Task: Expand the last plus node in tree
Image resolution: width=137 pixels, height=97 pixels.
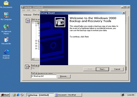Action: point(36,48)
